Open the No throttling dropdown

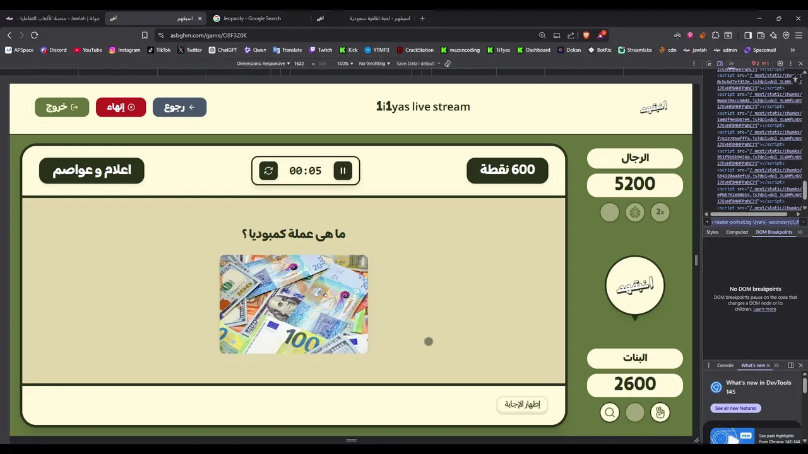pos(374,64)
